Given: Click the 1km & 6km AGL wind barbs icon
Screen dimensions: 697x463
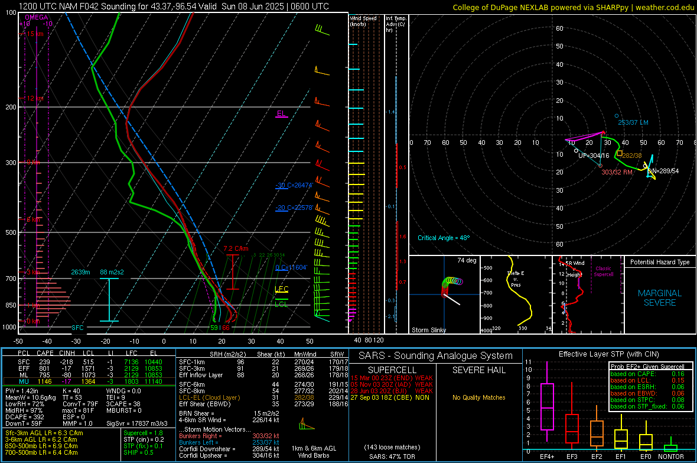Looking at the screenshot, I should pos(307,423).
